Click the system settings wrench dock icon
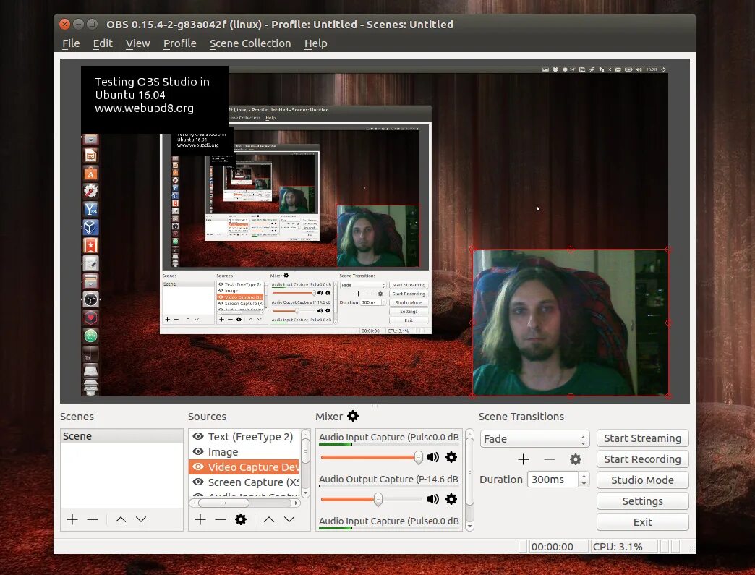755x575 pixels. pos(90,191)
